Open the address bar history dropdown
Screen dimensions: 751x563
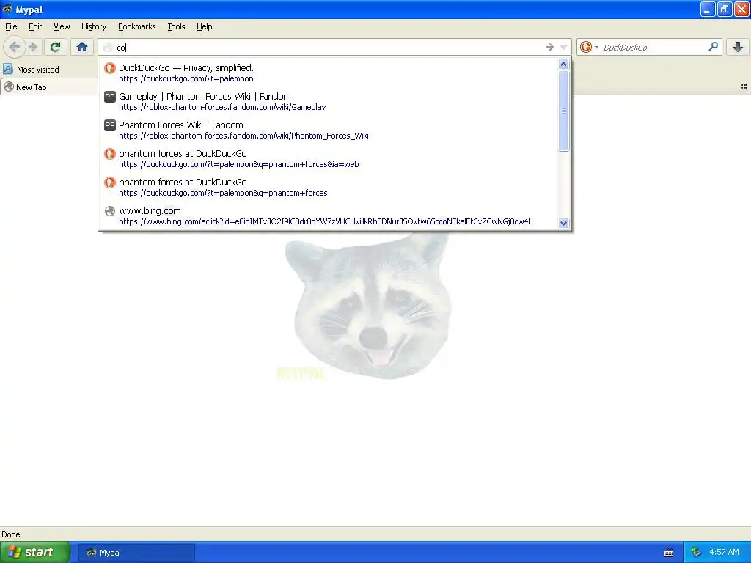(564, 47)
